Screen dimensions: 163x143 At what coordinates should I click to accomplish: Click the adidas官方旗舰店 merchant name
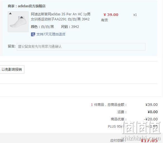[x=32, y=6]
